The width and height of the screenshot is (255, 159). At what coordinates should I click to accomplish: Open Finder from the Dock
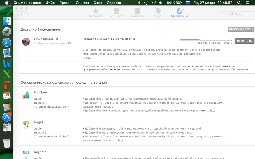pos(7,21)
